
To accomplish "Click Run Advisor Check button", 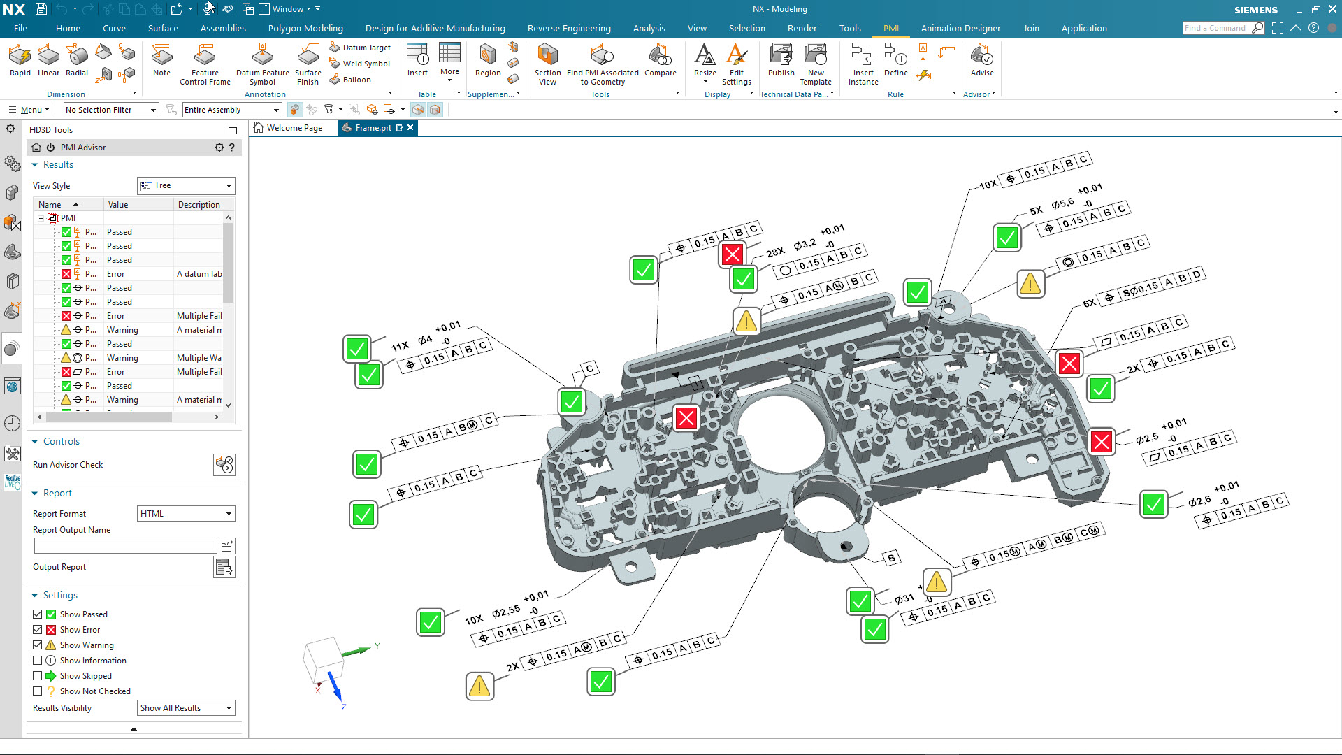I will [224, 464].
